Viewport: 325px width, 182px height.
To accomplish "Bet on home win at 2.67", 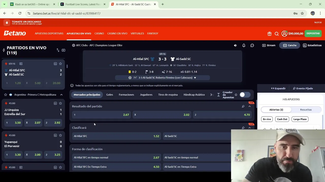I will tap(101, 115).
